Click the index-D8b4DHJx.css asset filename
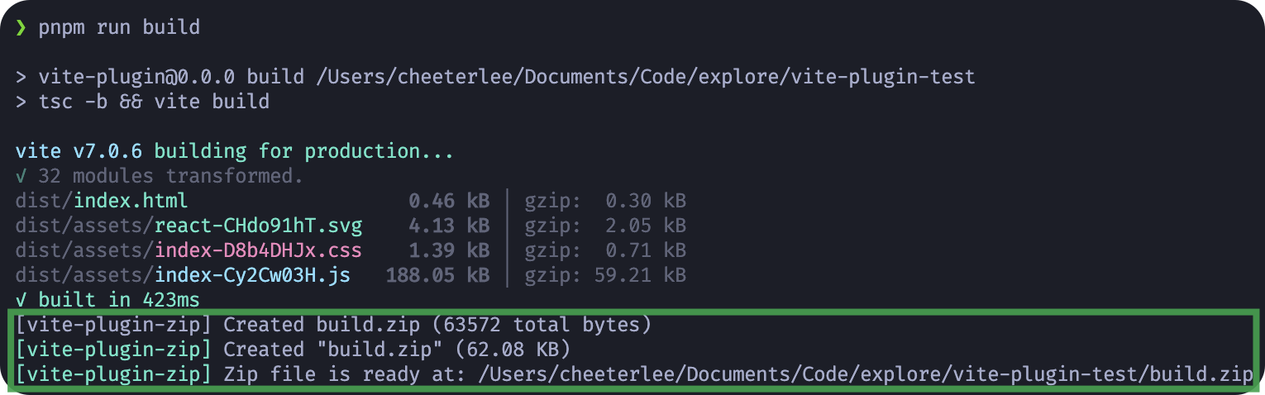This screenshot has height=395, width=1265. (258, 250)
